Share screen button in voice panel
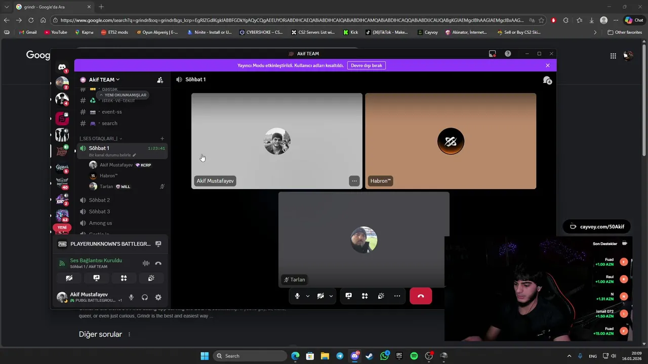The width and height of the screenshot is (648, 364). [x=96, y=278]
